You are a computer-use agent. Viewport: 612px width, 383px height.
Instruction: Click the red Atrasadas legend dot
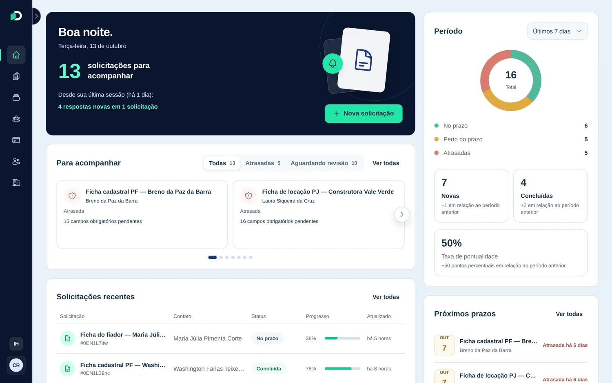click(437, 153)
